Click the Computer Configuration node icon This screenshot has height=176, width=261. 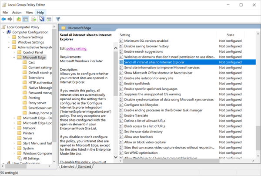pos(9,32)
